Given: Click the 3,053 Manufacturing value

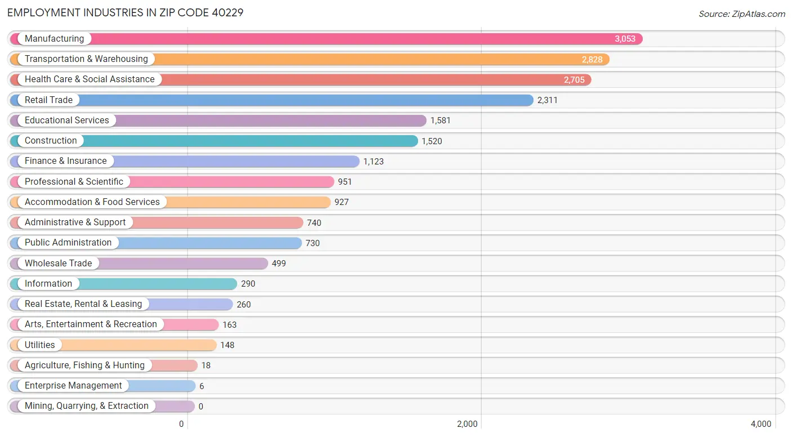Looking at the screenshot, I should pyautogui.click(x=625, y=39).
